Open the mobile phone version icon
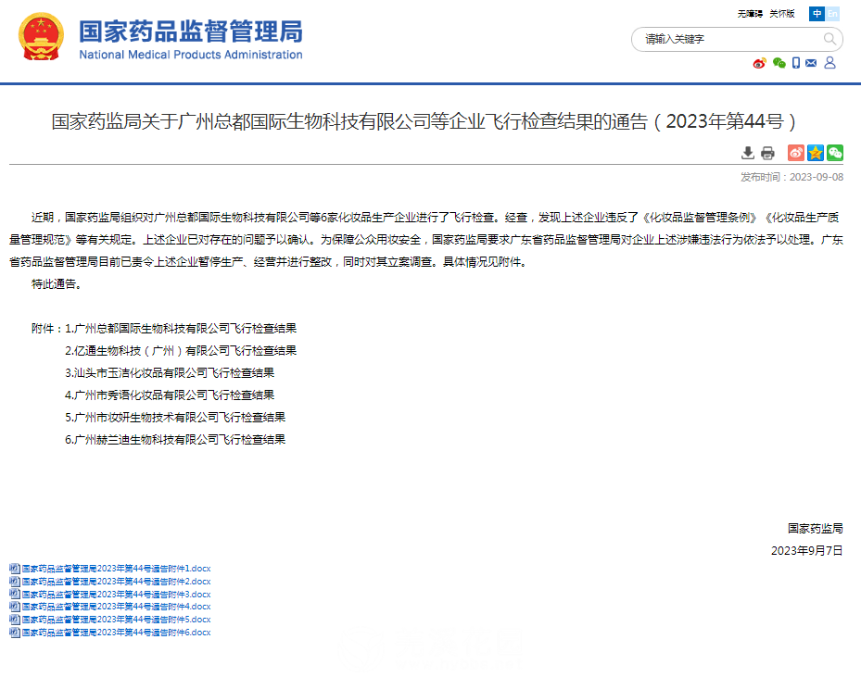The width and height of the screenshot is (861, 677). [795, 63]
